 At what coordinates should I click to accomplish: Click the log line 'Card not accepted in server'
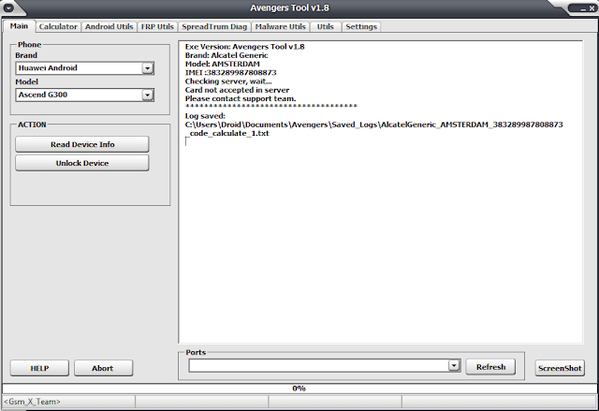tap(237, 90)
